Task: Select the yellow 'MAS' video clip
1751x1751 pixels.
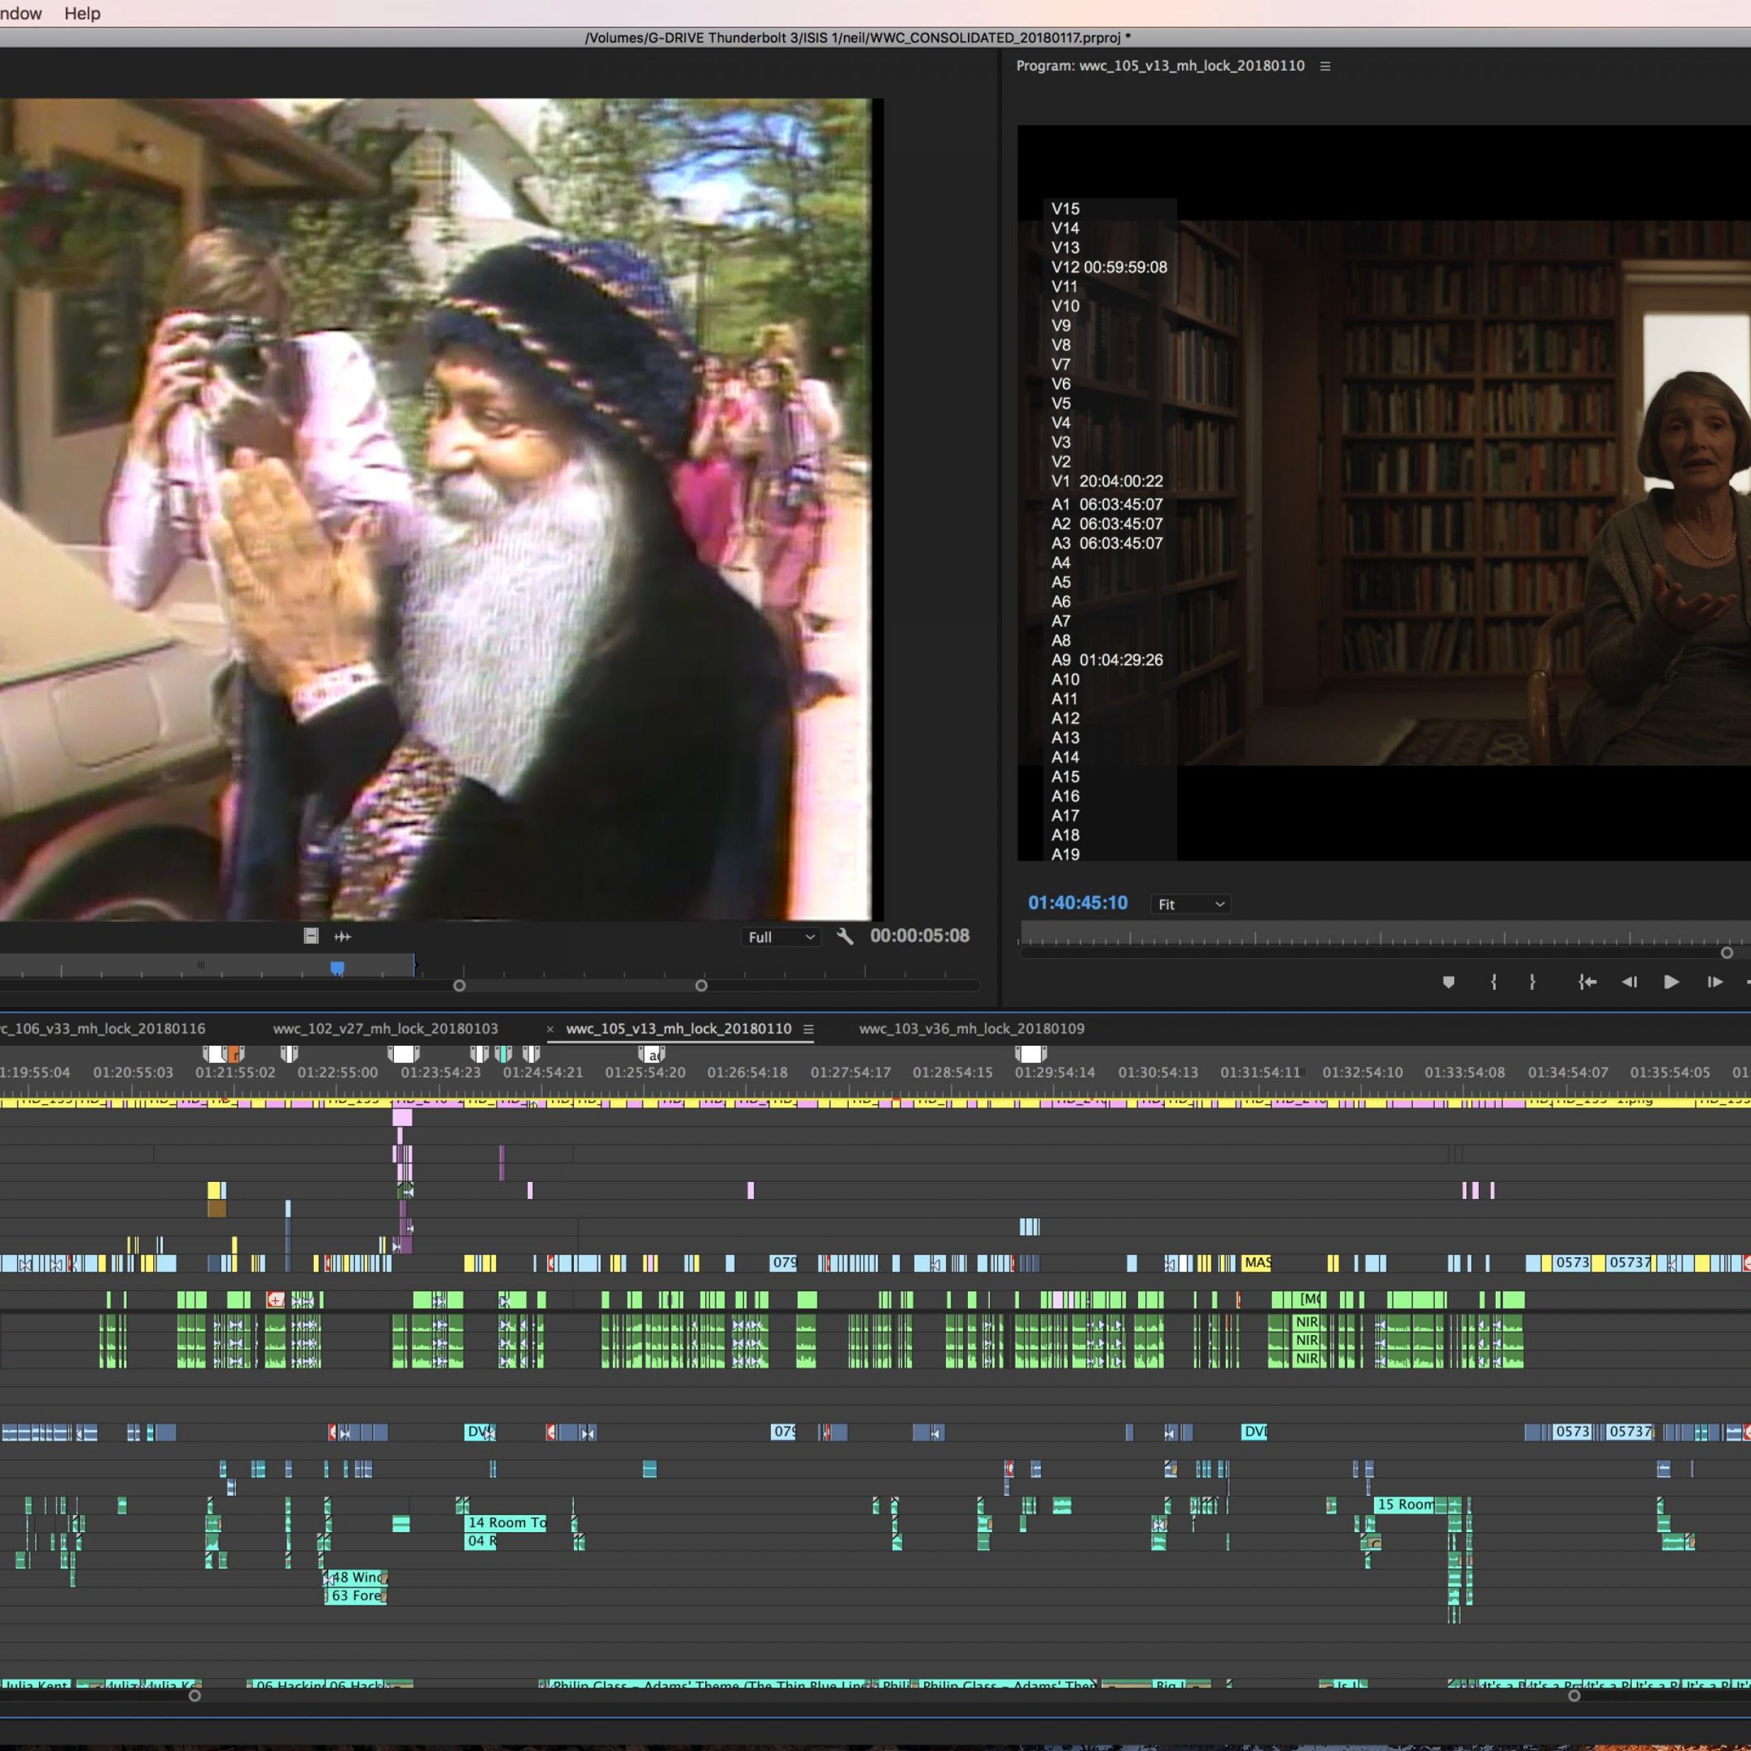Action: coord(1256,1263)
